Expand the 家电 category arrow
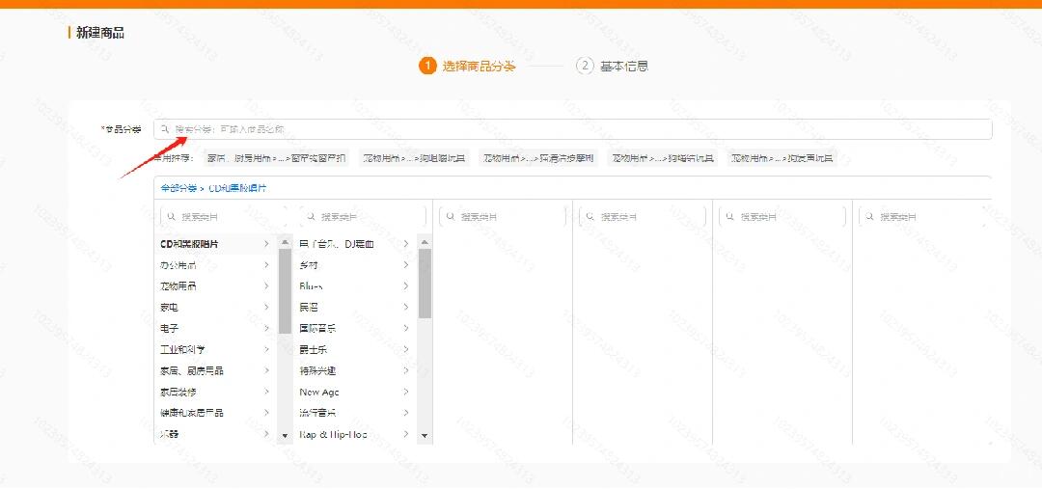 [266, 307]
